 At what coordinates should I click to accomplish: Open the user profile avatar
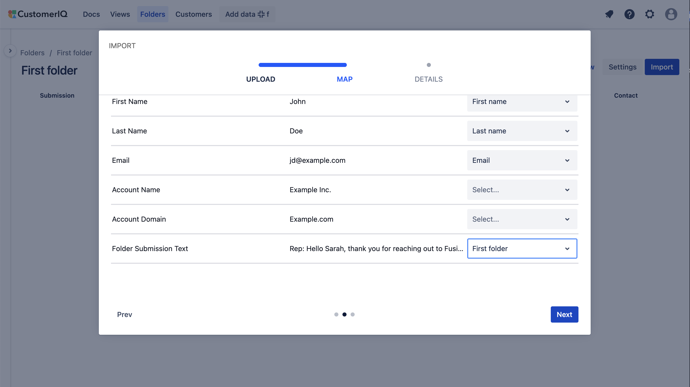(x=671, y=14)
